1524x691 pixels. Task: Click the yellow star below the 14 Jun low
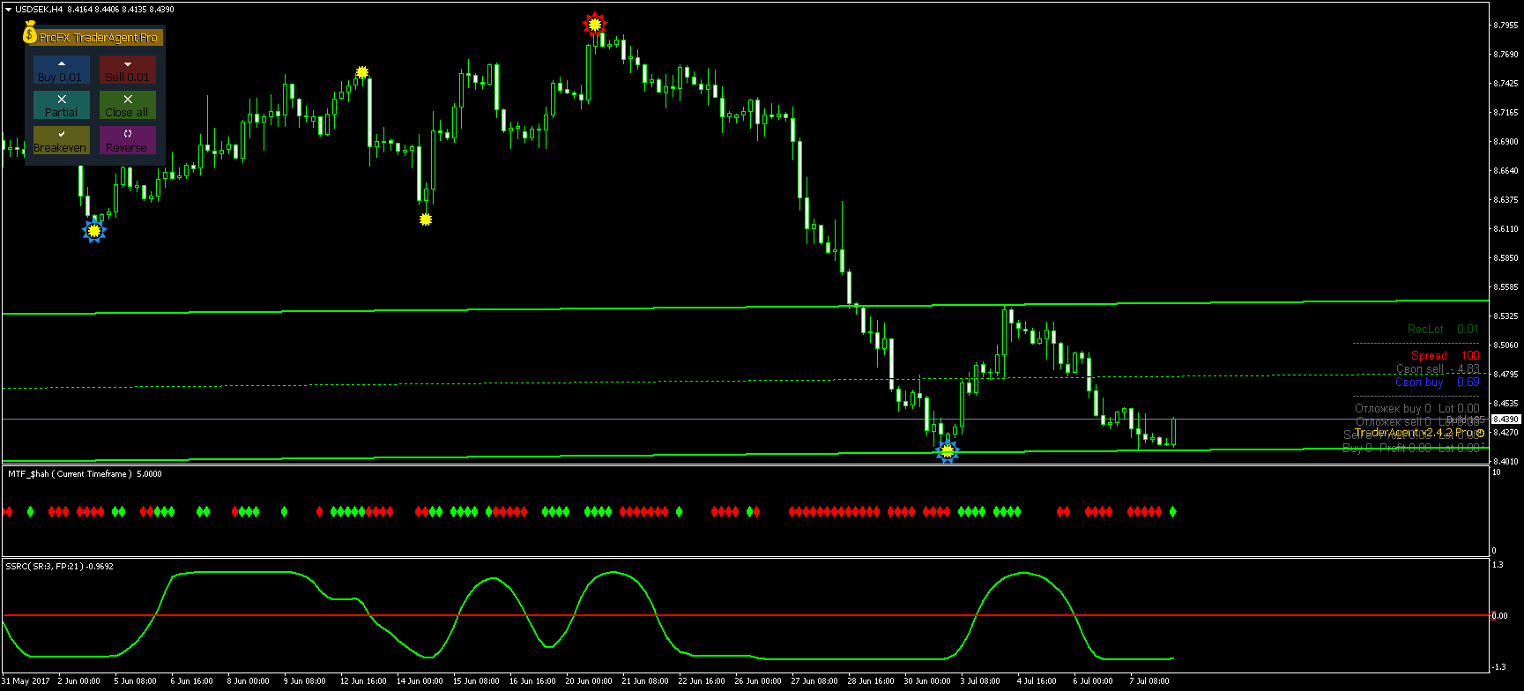pos(426,219)
